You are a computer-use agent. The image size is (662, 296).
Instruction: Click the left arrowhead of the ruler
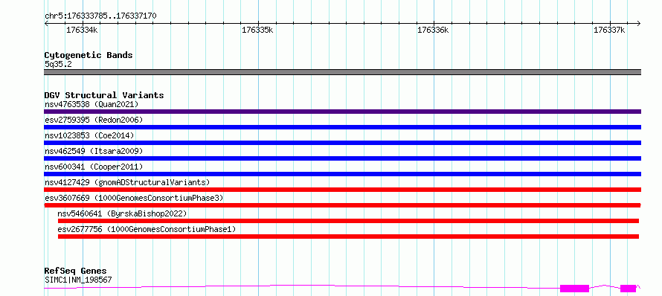coord(46,24)
